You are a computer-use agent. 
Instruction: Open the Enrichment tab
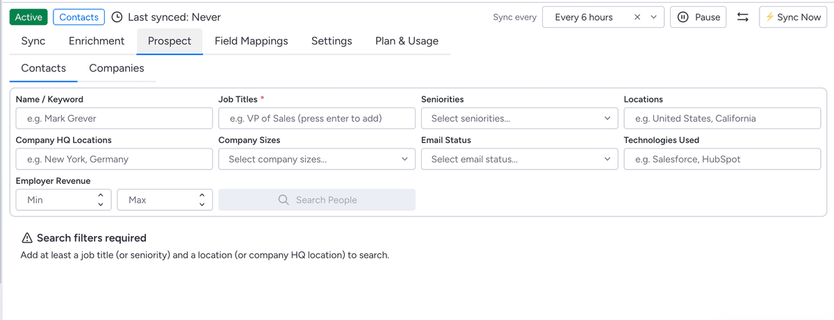pos(97,41)
